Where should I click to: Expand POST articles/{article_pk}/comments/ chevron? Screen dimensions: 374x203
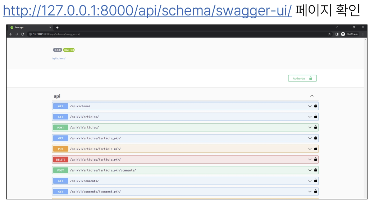(x=310, y=170)
